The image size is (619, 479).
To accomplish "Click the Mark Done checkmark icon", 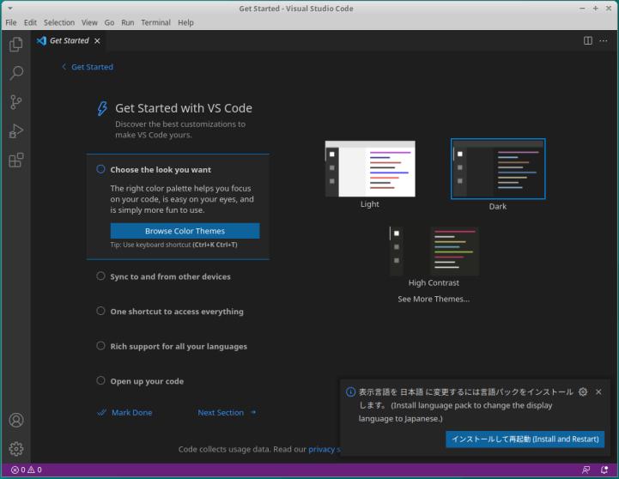I will 101,413.
